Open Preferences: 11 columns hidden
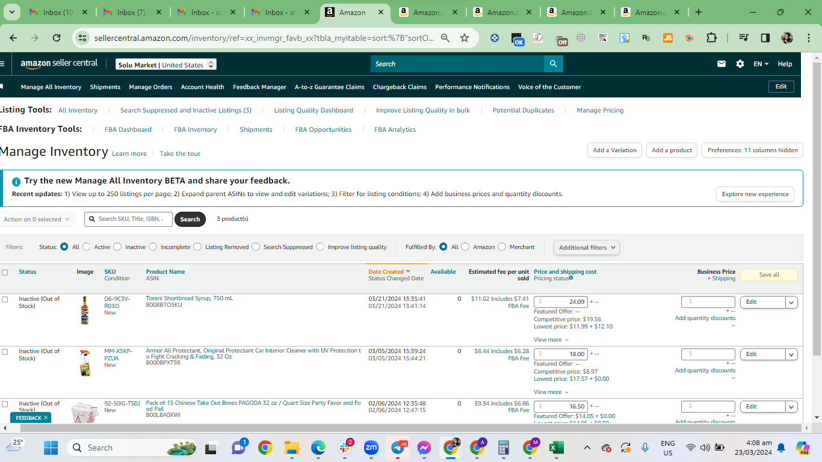 752,150
